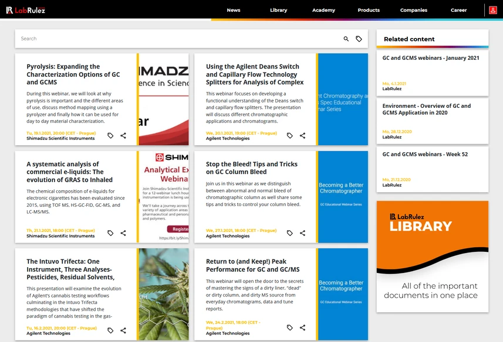Open the user account icon
This screenshot has height=342, width=503.
click(x=493, y=10)
